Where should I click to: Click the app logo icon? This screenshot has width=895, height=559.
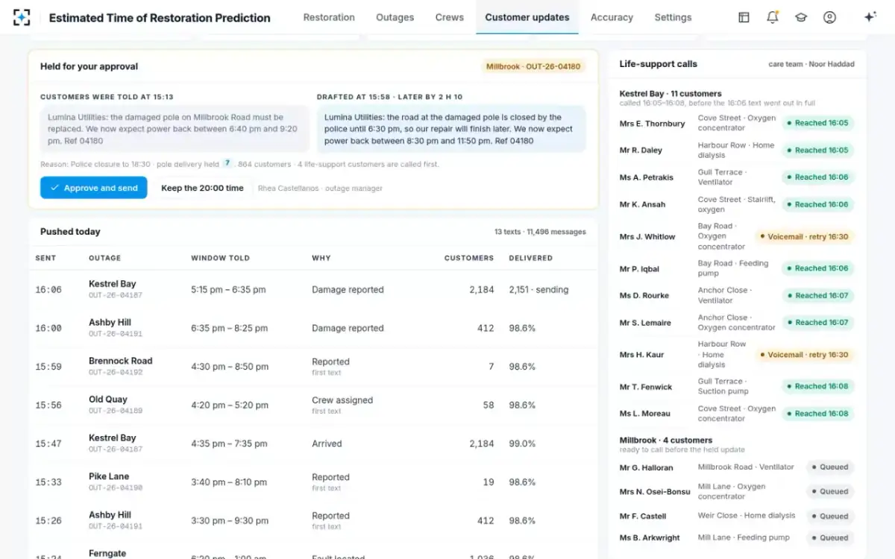(x=22, y=17)
